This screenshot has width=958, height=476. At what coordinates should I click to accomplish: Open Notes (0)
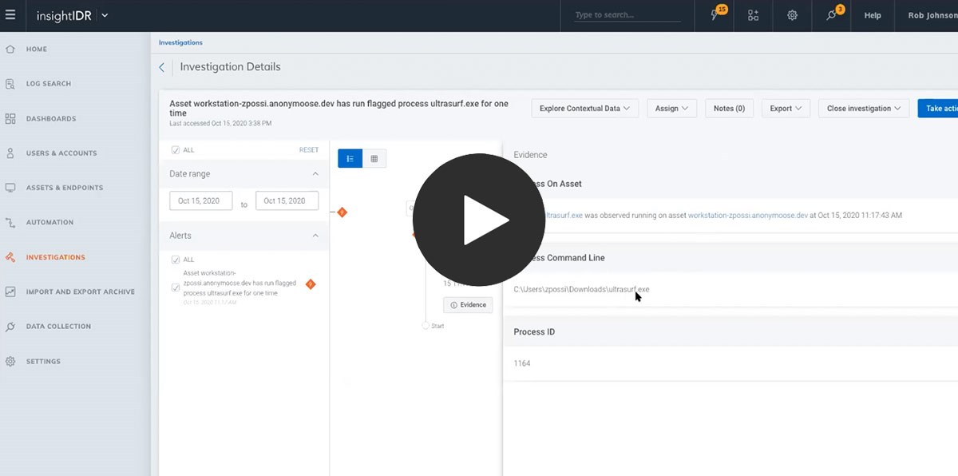click(x=729, y=109)
